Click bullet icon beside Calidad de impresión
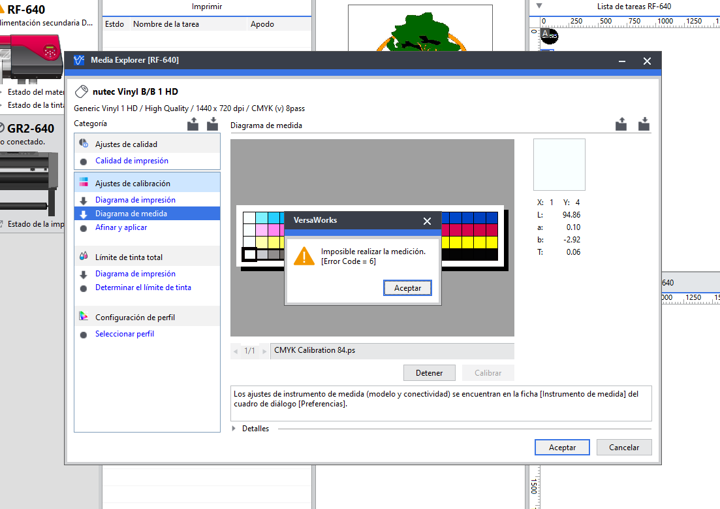Viewport: 720px width, 509px height. tap(83, 161)
